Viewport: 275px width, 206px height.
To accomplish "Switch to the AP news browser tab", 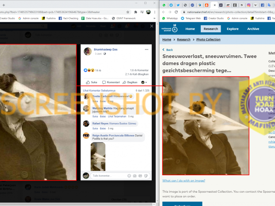I will coord(228,5).
